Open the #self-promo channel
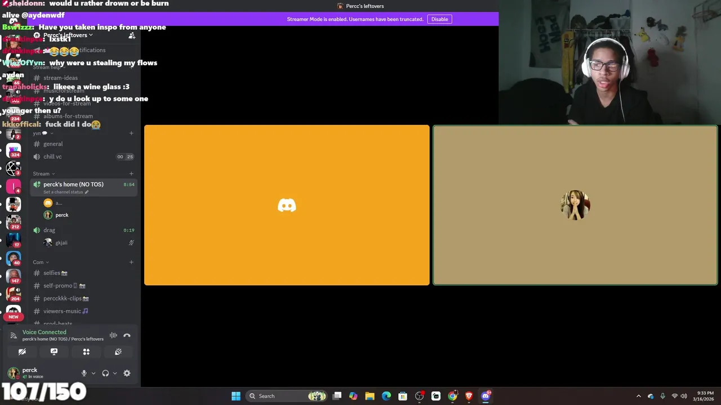Viewport: 721px width, 405px height. (84, 286)
